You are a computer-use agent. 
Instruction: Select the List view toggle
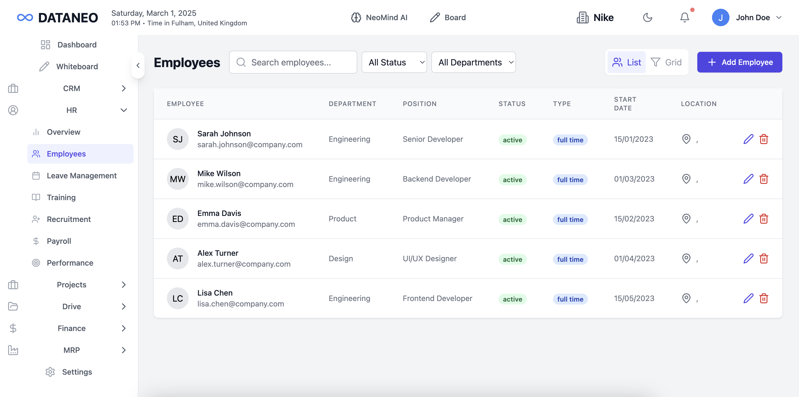tap(626, 62)
